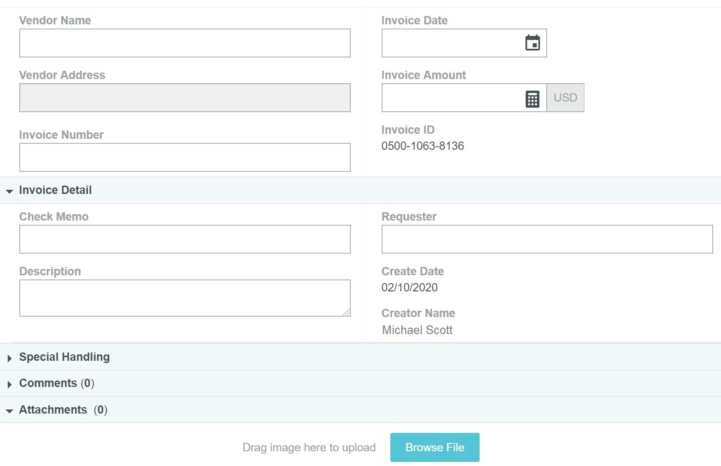Select the Requester text field
Screen dimensions: 721x466
click(547, 239)
